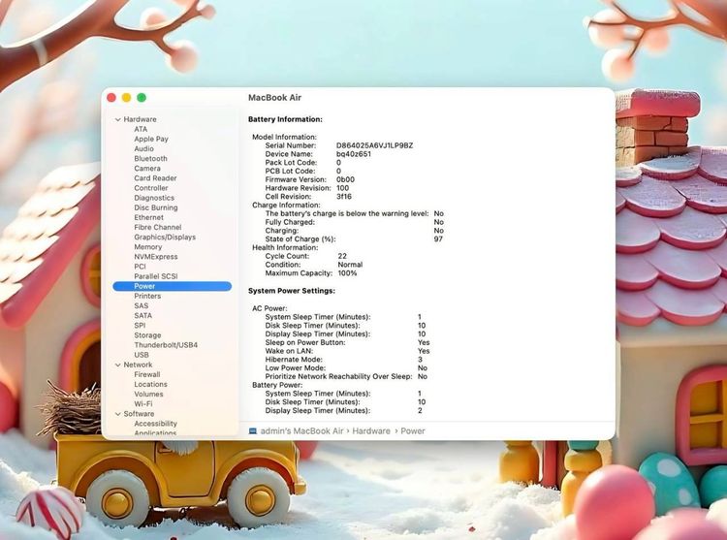Image resolution: width=727 pixels, height=540 pixels.
Task: Select SAS in the sidebar
Action: click(x=142, y=306)
